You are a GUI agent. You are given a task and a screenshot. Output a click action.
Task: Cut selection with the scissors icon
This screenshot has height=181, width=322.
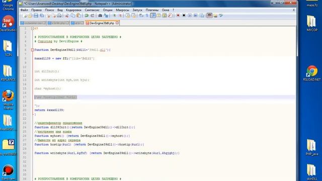67,16
